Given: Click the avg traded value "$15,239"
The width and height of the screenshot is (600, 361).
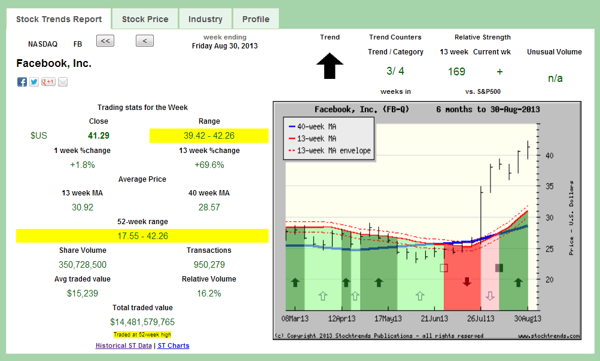Looking at the screenshot, I should [83, 293].
